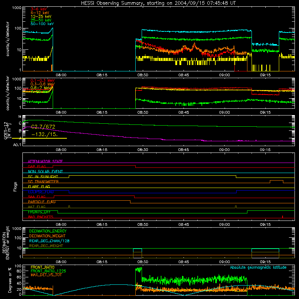The image size is (299, 299).
Task: Click the 0.8-7 MeV legend label
Action: click(40, 88)
